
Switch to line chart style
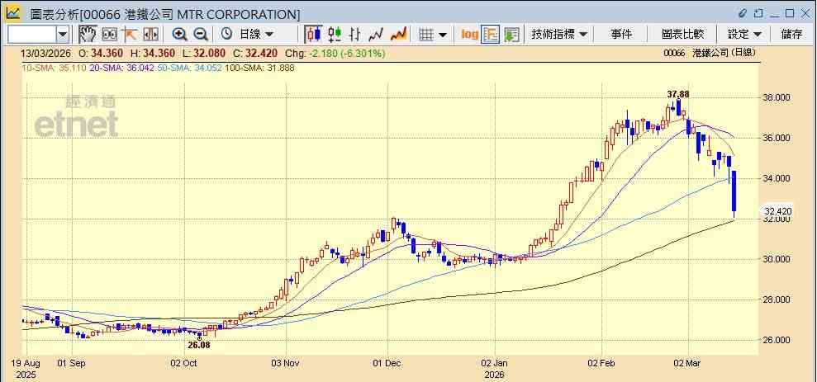pos(376,35)
